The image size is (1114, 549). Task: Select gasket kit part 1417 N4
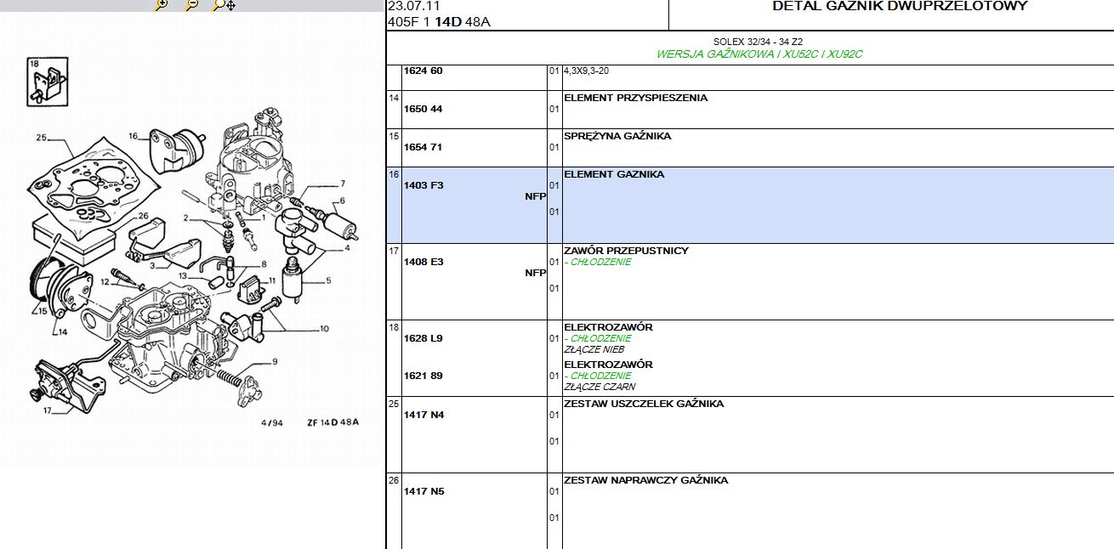click(423, 415)
